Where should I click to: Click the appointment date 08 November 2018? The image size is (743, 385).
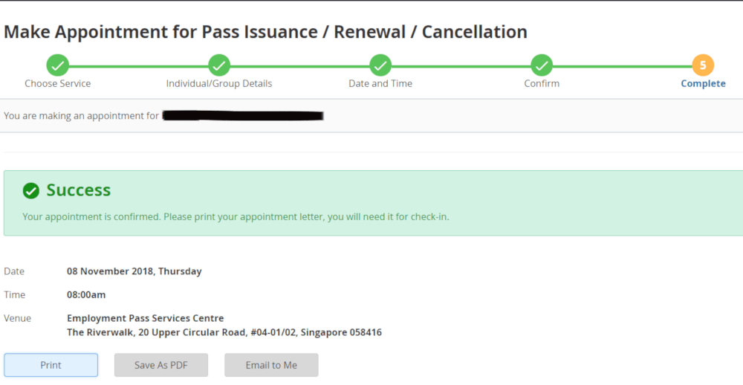134,271
